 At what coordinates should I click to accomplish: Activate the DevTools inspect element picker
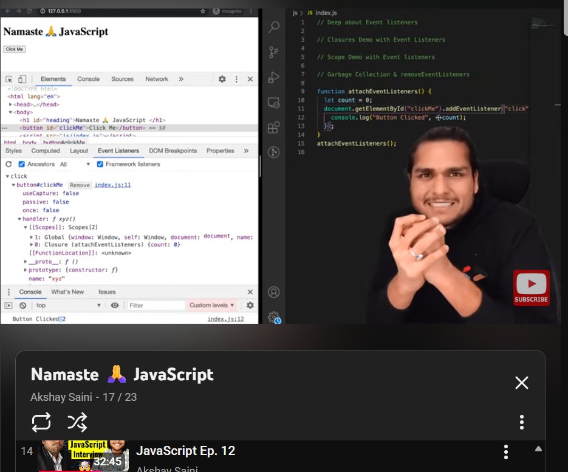tap(9, 79)
